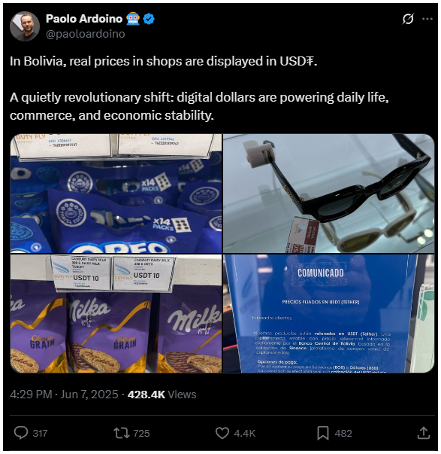Open the black sunglasses photo

point(328,193)
